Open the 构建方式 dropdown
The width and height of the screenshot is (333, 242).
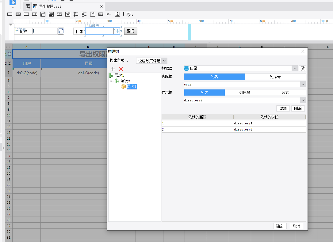[x=164, y=61]
